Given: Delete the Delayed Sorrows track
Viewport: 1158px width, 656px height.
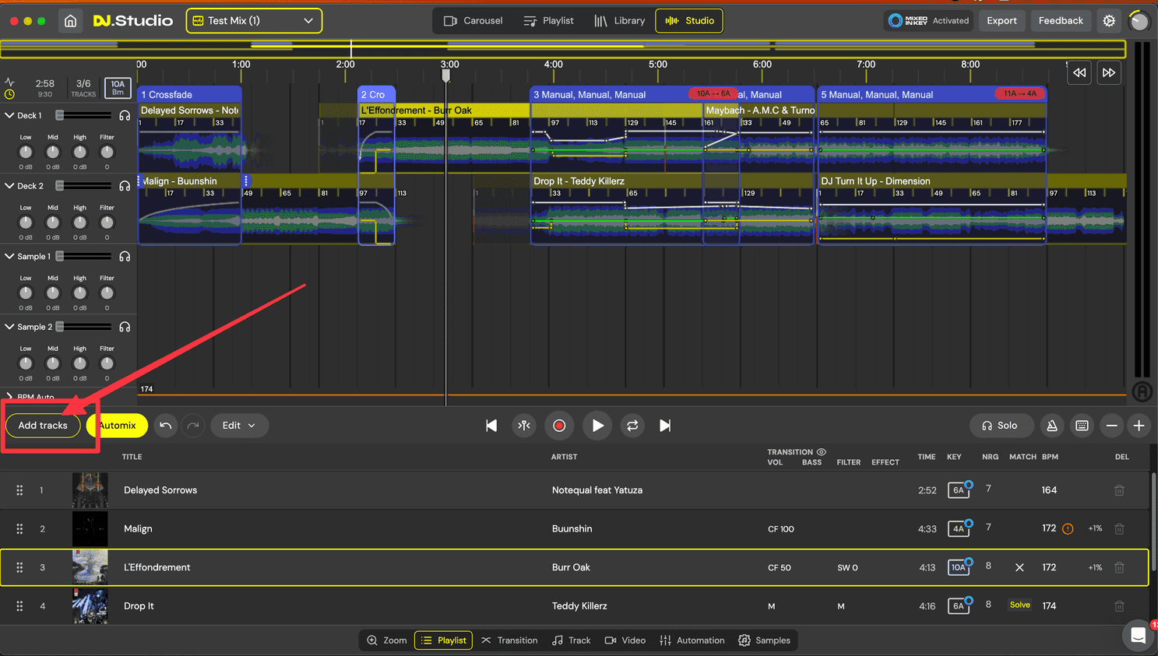Looking at the screenshot, I should (x=1119, y=490).
